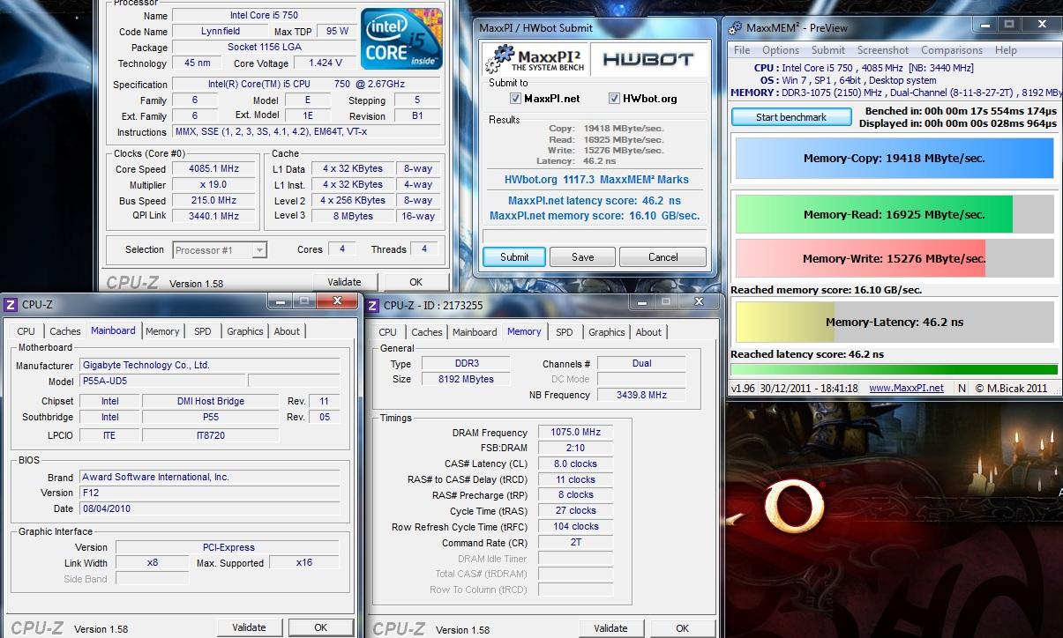Click the empty field above Submit button
The image size is (1063, 638).
pos(595,236)
